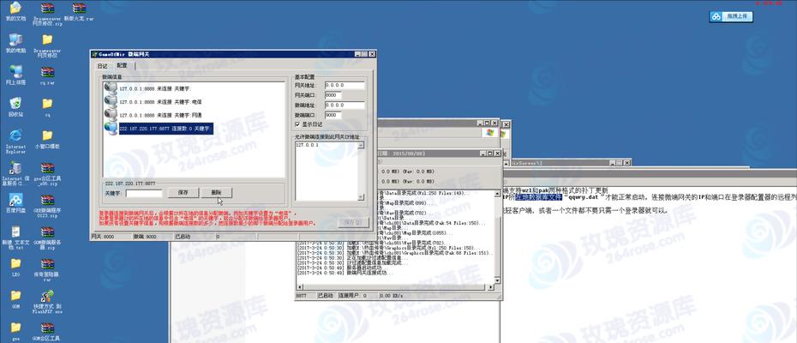This screenshot has width=797, height=343.
Task: Click the 拖拽上传 cloud upload widget
Action: tap(731, 17)
